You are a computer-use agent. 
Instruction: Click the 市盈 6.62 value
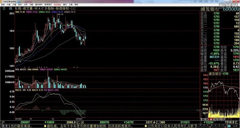coord(236,67)
